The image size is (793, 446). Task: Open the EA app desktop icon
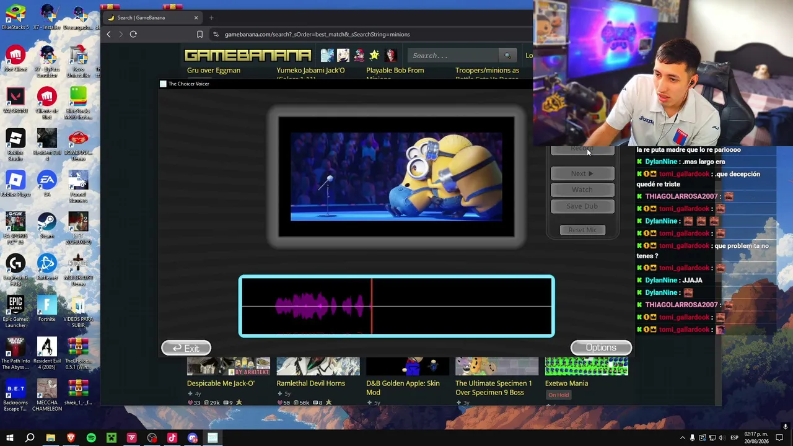tap(46, 183)
